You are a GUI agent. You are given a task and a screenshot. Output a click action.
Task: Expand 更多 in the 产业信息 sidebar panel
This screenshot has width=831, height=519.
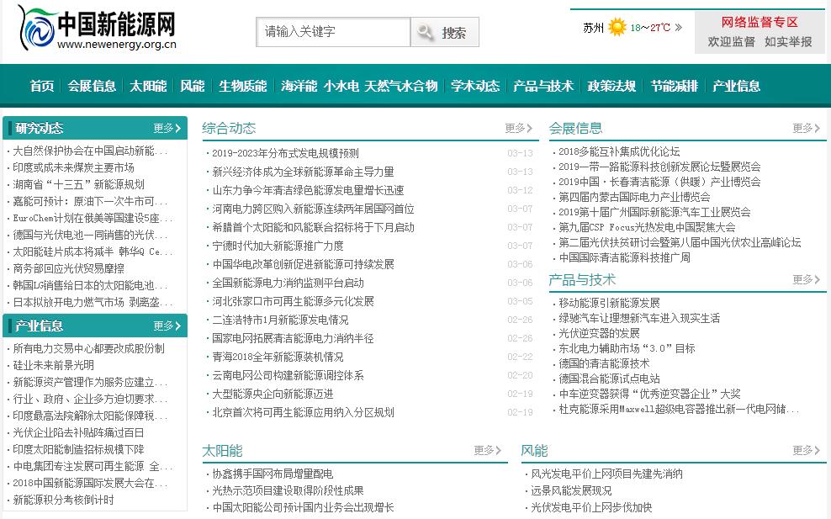pos(167,326)
